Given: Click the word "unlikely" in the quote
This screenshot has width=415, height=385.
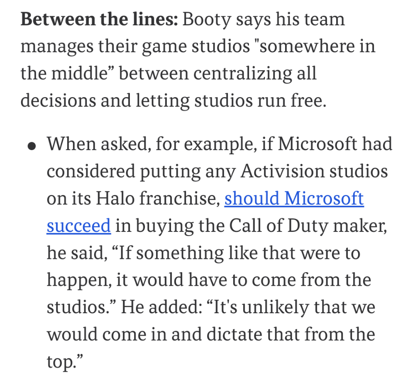Looking at the screenshot, I should pyautogui.click(x=276, y=308).
